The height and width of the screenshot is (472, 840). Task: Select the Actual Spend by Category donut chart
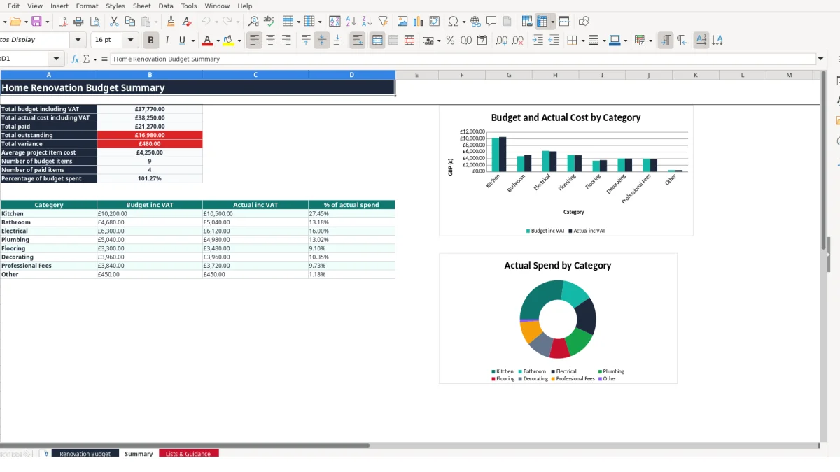558,318
